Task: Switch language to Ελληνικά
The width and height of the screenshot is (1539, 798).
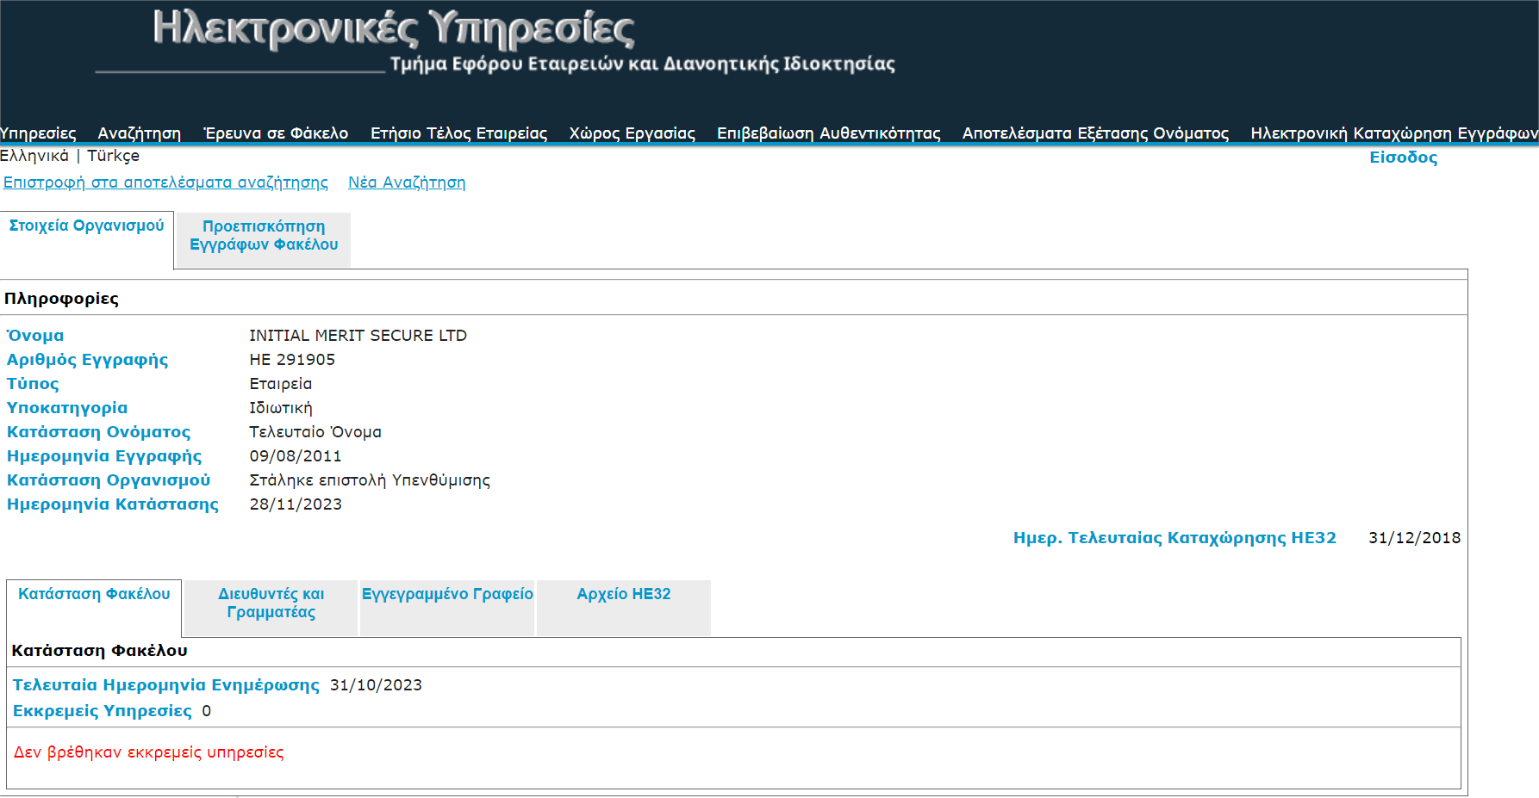Action: [x=34, y=156]
